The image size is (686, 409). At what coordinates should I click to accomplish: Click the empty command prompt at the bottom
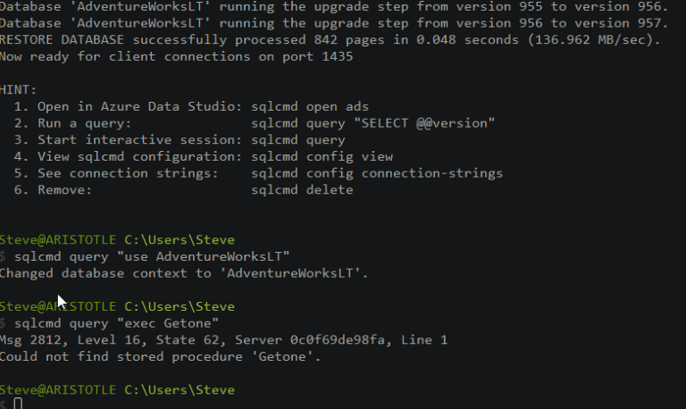pyautogui.click(x=18, y=404)
